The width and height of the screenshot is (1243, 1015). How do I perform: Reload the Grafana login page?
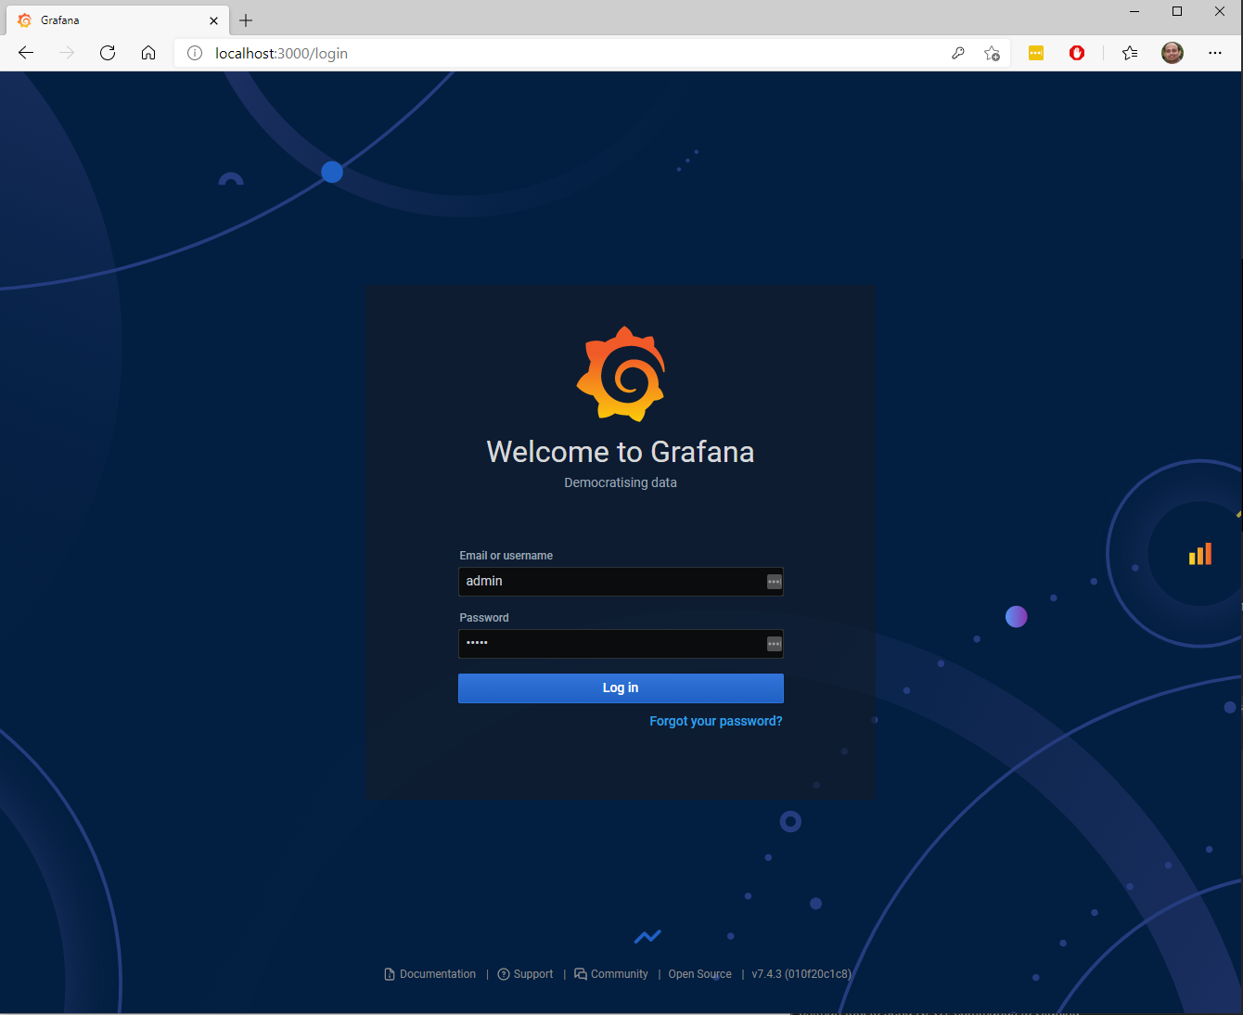(108, 53)
